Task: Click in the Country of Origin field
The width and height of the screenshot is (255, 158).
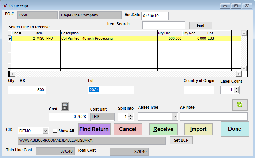Action: [199, 90]
